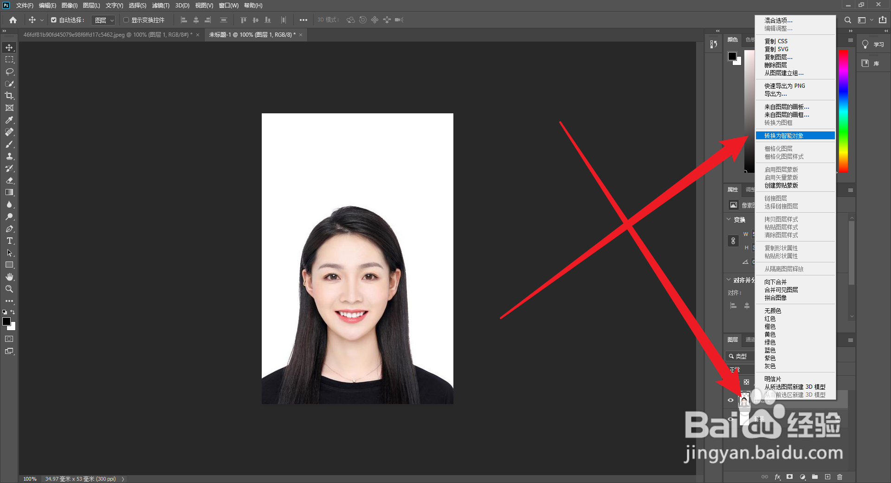The height and width of the screenshot is (483, 891).
Task: Select the Lasso tool
Action: [x=9, y=72]
